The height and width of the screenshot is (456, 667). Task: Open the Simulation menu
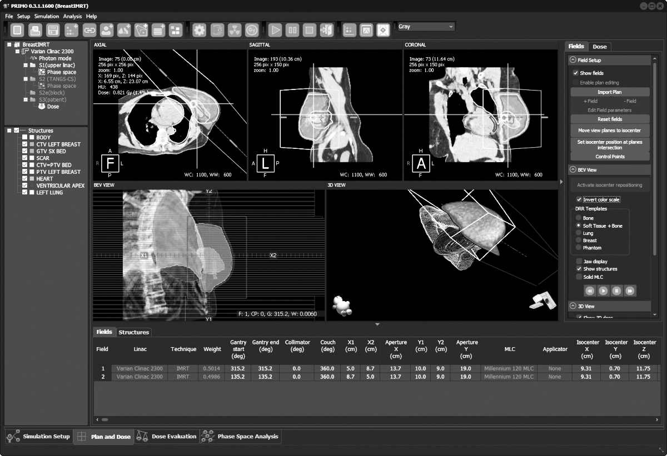point(47,17)
